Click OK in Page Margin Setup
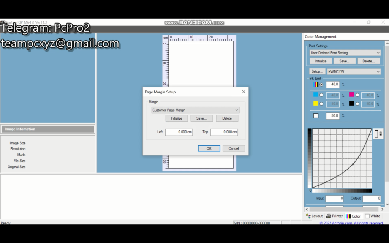The width and height of the screenshot is (389, 243). (x=209, y=148)
